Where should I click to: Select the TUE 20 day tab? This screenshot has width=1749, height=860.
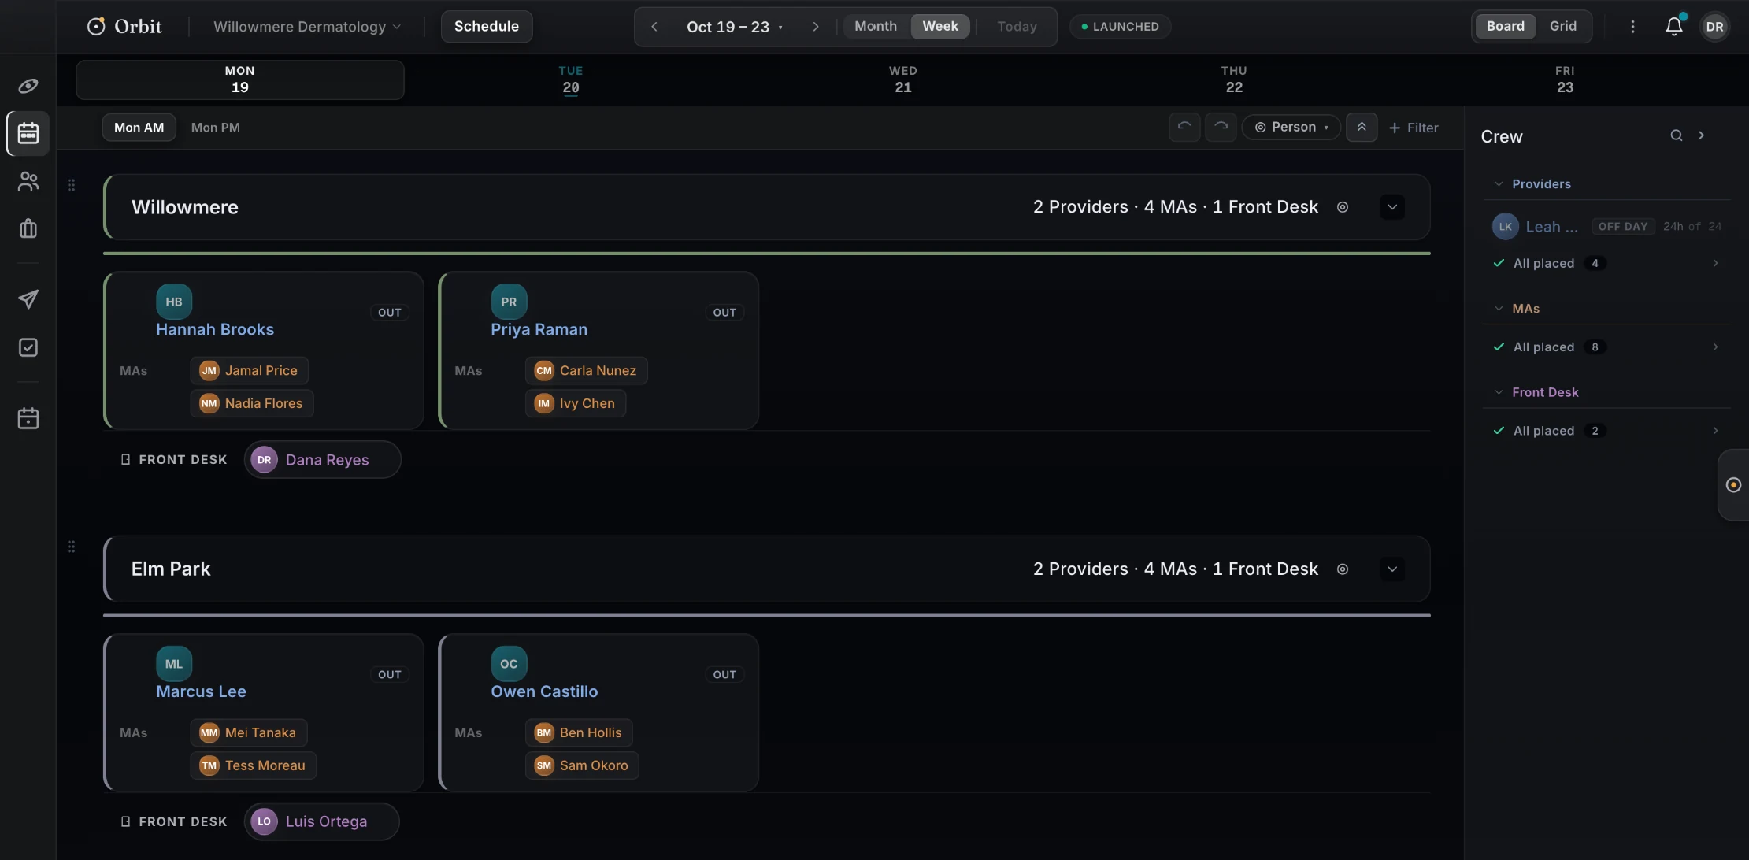(x=571, y=80)
